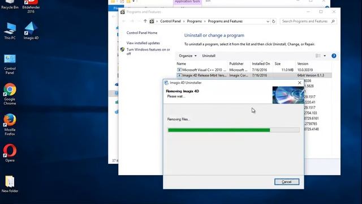Click the Programs and Features title bar icon
The image size is (362, 204).
point(123,12)
